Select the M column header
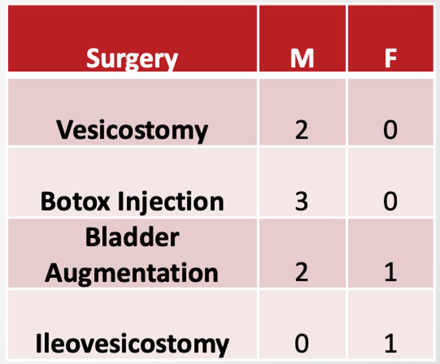This screenshot has width=440, height=364. pyautogui.click(x=302, y=58)
